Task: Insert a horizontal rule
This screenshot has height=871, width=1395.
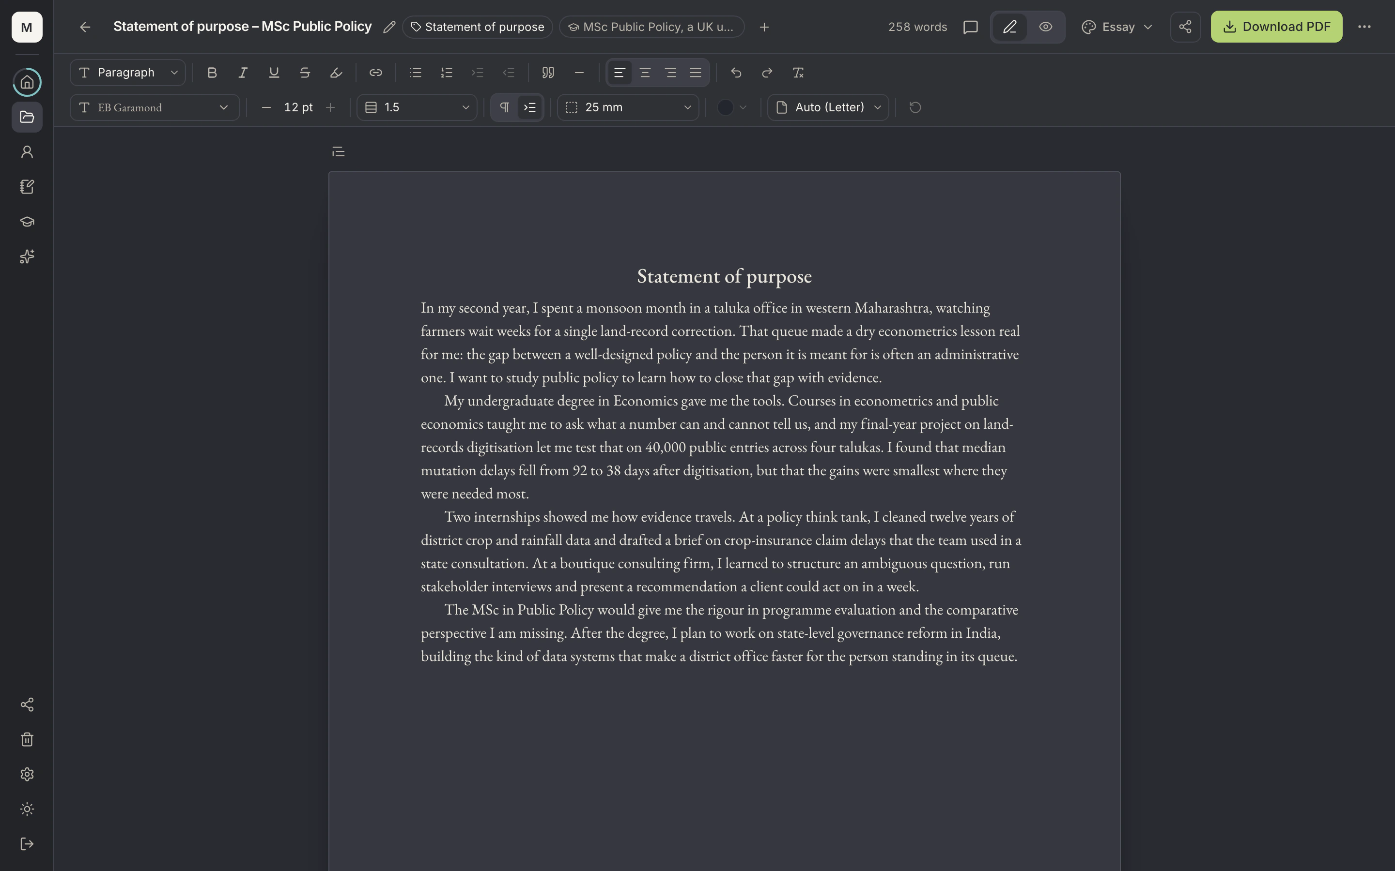Action: 579,73
